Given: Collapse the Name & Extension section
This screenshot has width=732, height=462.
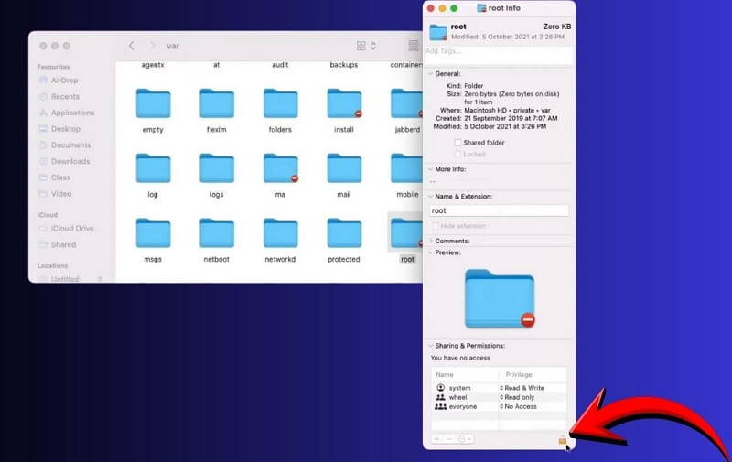Looking at the screenshot, I should click(x=430, y=197).
